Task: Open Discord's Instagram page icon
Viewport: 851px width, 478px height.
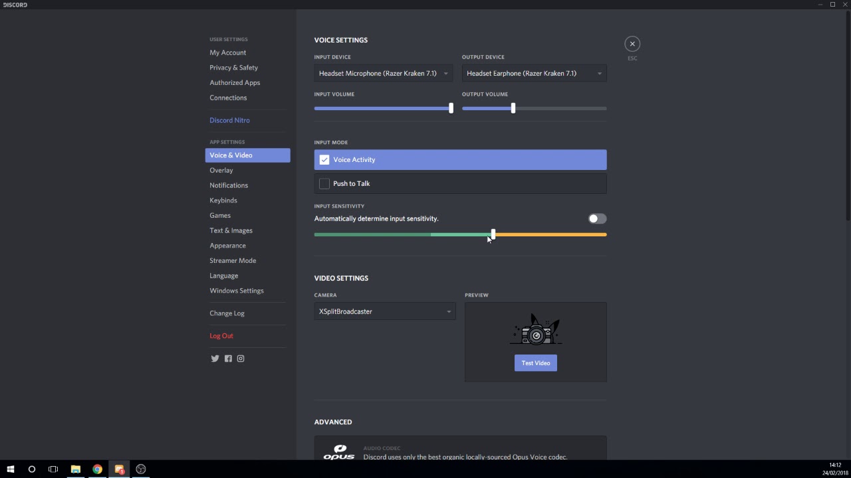Action: [x=241, y=358]
